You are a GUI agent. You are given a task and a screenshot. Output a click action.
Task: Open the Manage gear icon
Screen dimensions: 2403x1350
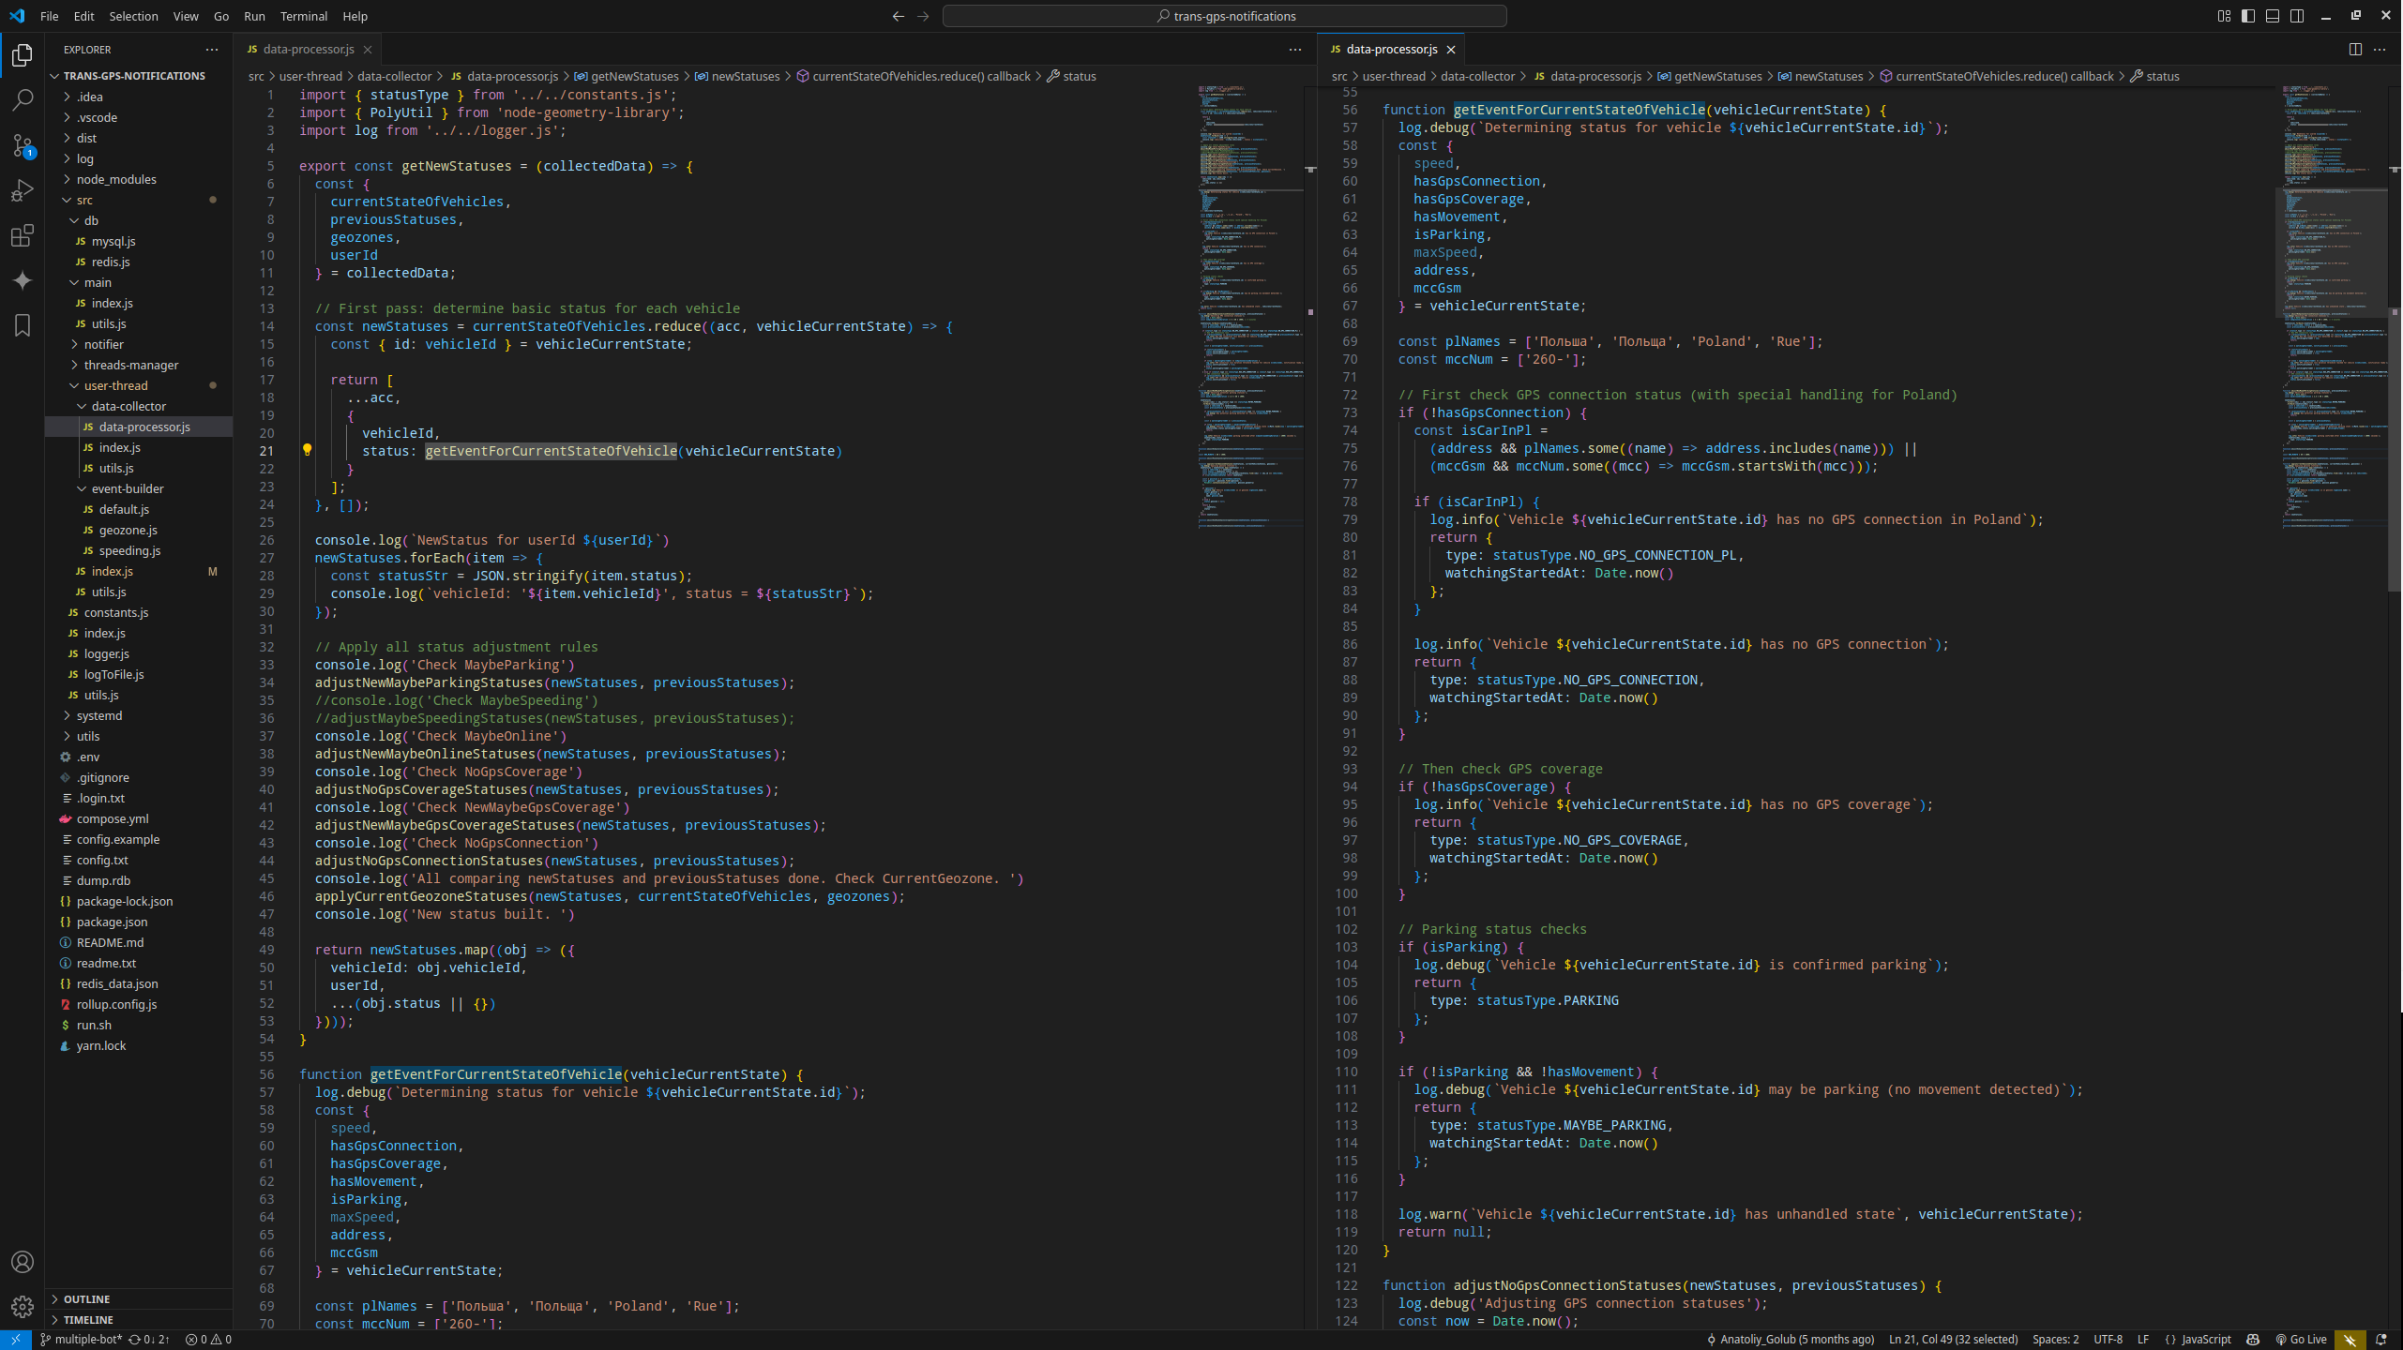coord(23,1306)
